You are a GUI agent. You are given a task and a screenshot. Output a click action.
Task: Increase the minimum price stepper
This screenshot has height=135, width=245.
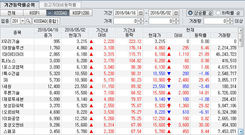(x=141, y=20)
